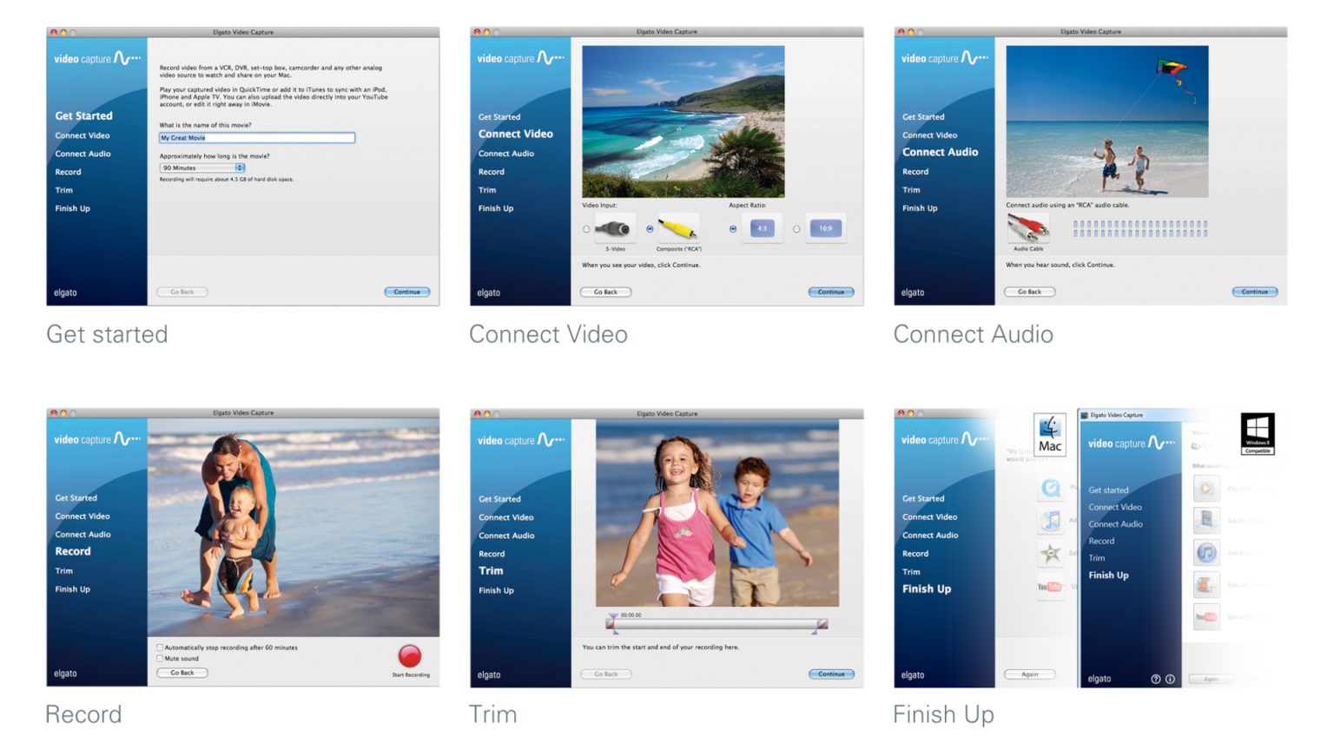Click Go Back in the Connect Audio window
This screenshot has height=750, width=1334.
click(x=1030, y=293)
